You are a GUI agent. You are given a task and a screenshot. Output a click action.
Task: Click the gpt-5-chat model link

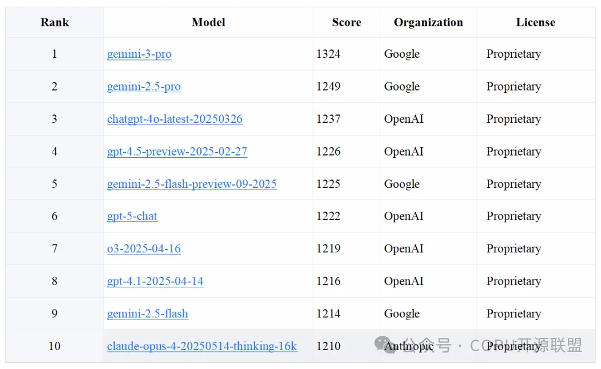tap(132, 216)
